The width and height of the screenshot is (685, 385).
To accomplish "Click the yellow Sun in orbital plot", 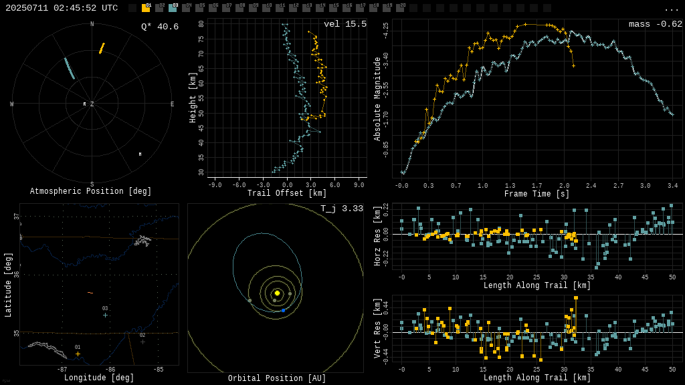I will tap(277, 293).
